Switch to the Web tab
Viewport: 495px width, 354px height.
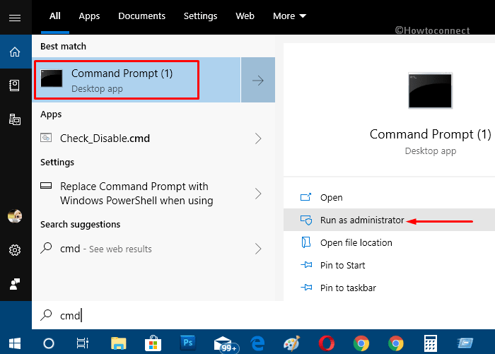coord(245,16)
